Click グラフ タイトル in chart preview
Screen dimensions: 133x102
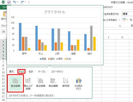point(55,12)
